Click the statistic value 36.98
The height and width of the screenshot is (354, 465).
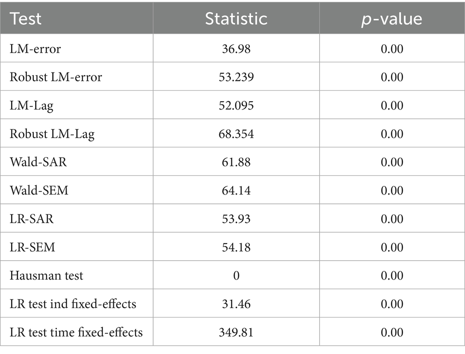tap(236, 49)
